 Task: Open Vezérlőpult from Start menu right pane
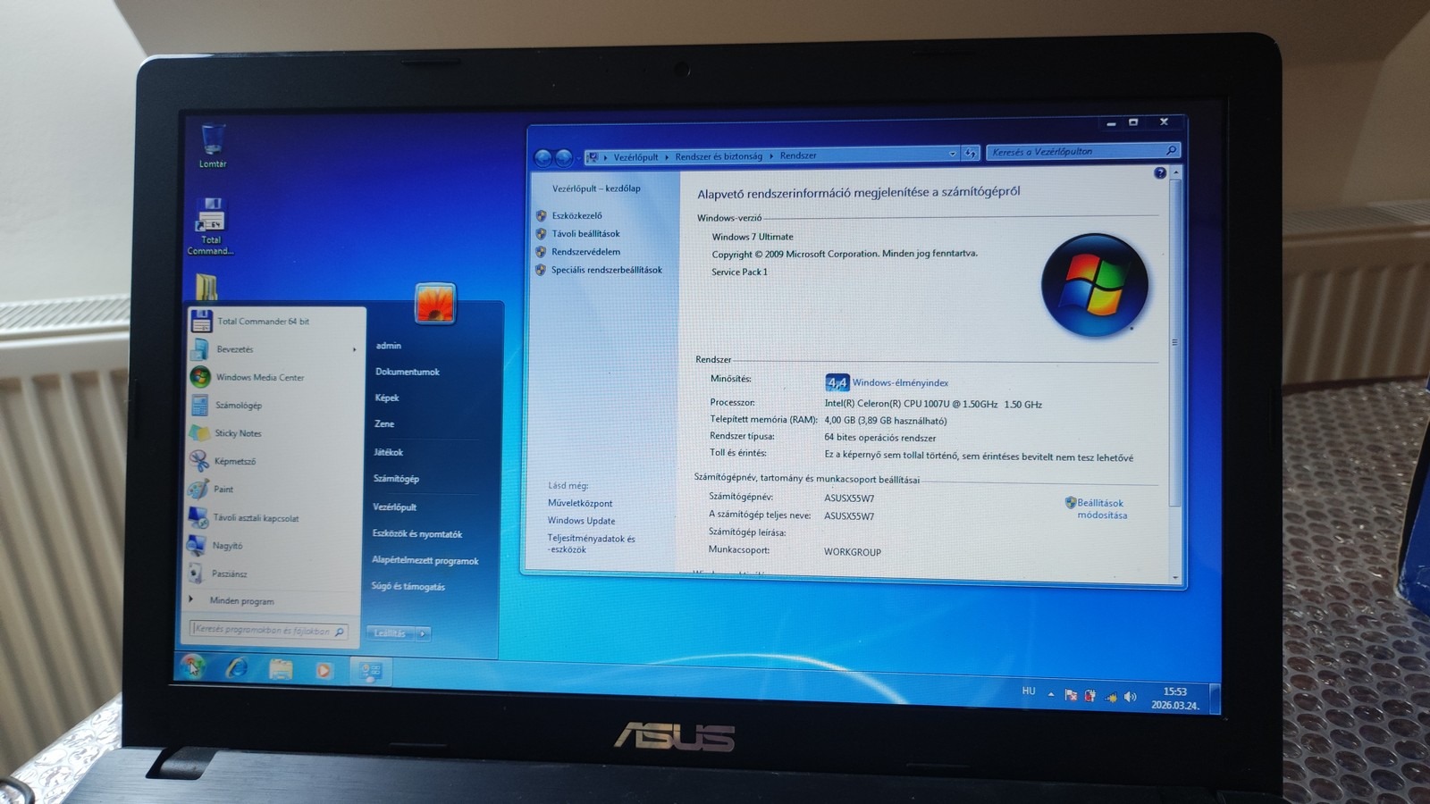click(395, 507)
